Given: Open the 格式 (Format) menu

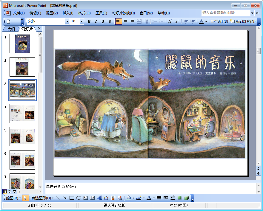Looking at the screenshot, I should pyautogui.click(x=84, y=13).
